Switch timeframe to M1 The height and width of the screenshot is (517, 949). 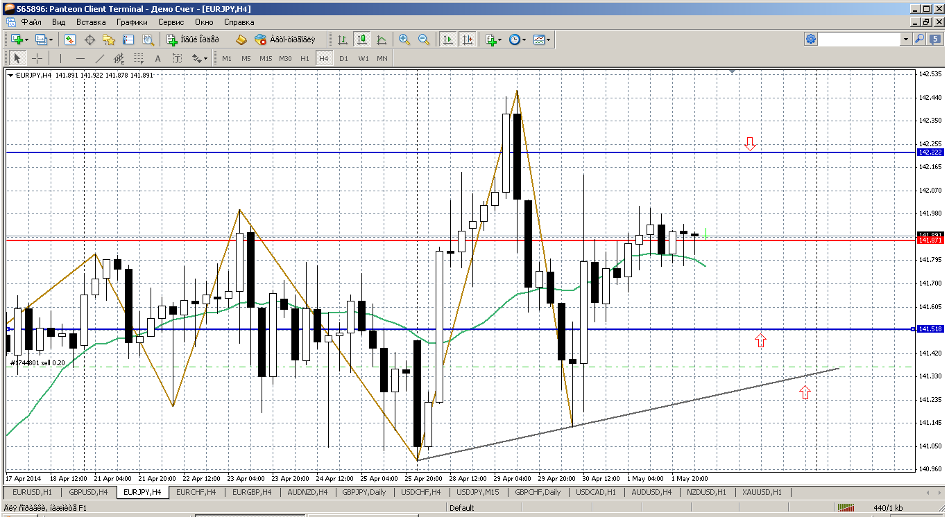tap(227, 58)
